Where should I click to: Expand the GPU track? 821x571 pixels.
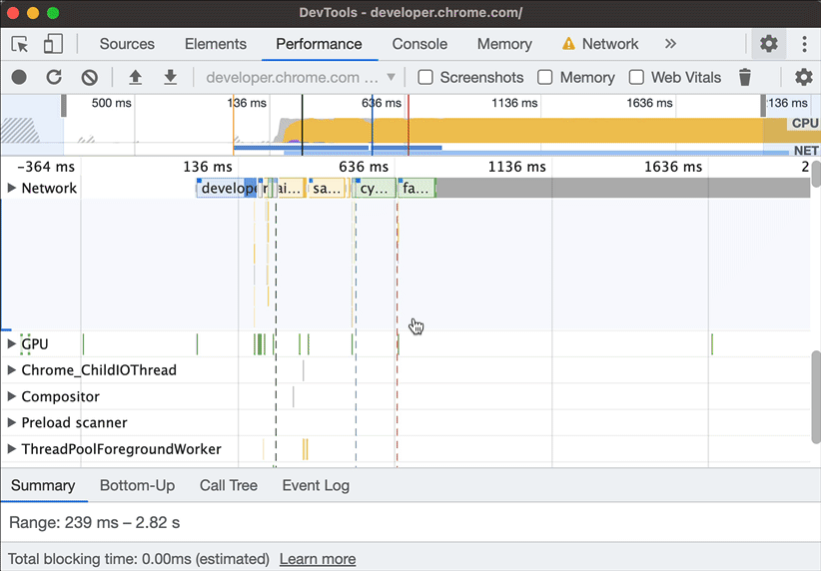12,344
